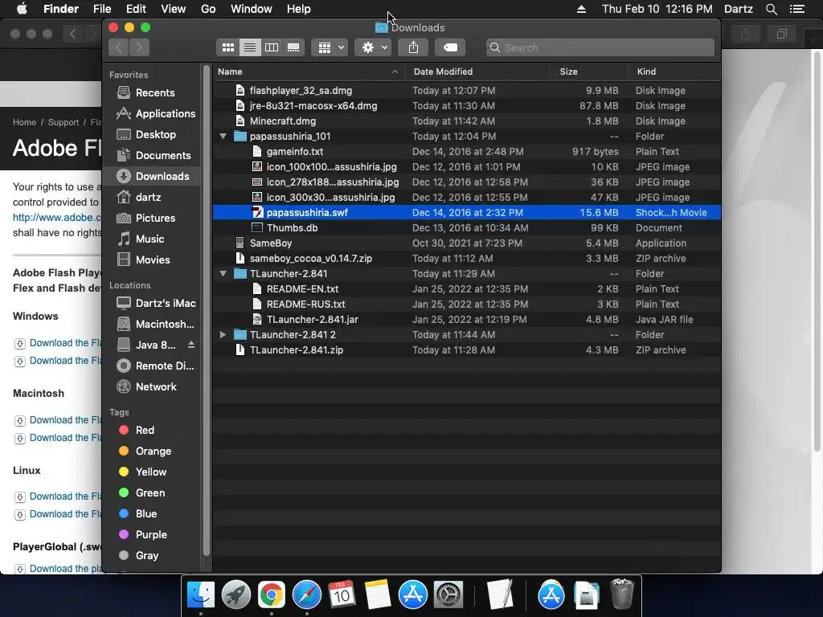Go forward in the Downloads window
Image resolution: width=823 pixels, height=617 pixels.
point(140,47)
